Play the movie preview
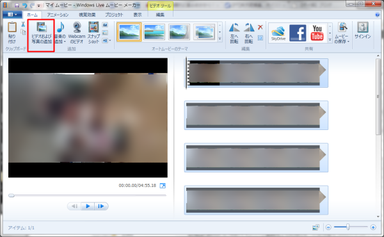384x237 pixels. [88, 206]
